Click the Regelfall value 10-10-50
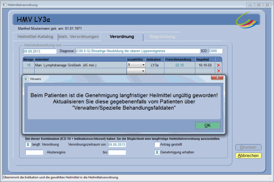 [205, 65]
